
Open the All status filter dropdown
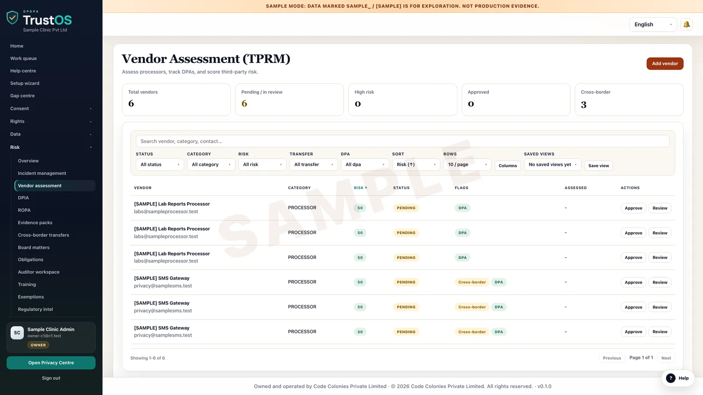pos(159,165)
